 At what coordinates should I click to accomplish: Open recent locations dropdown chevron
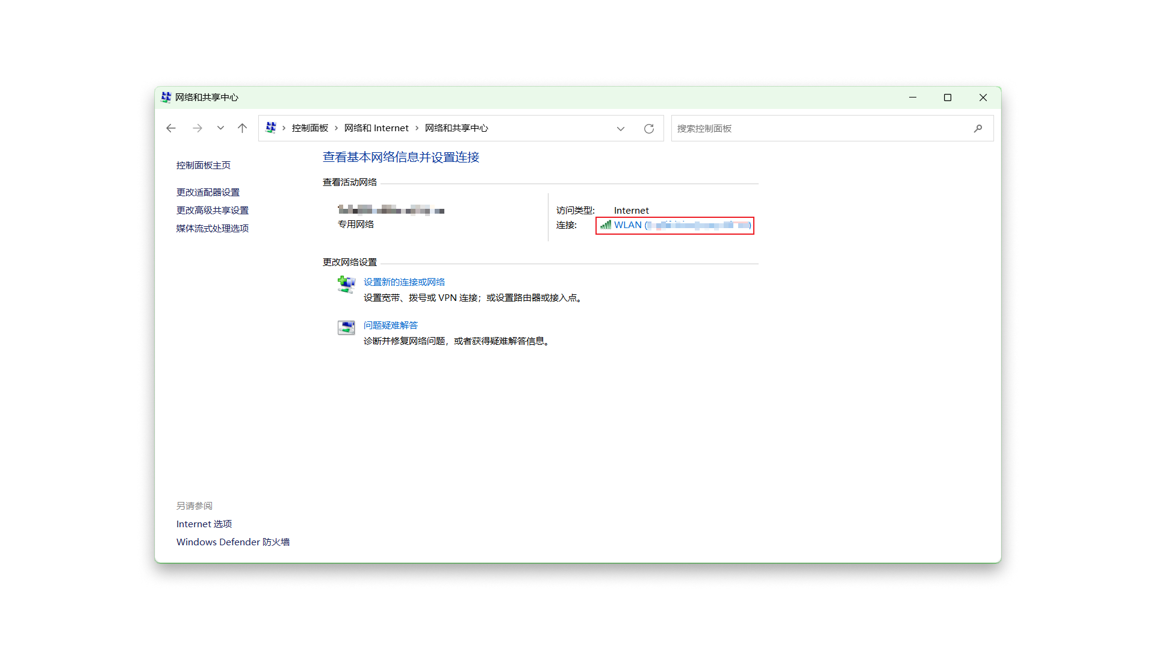[x=220, y=128]
